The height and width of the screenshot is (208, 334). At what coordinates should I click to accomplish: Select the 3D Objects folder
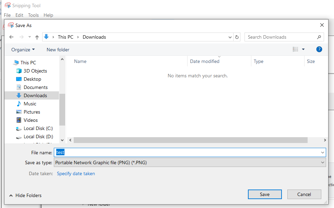tap(35, 71)
